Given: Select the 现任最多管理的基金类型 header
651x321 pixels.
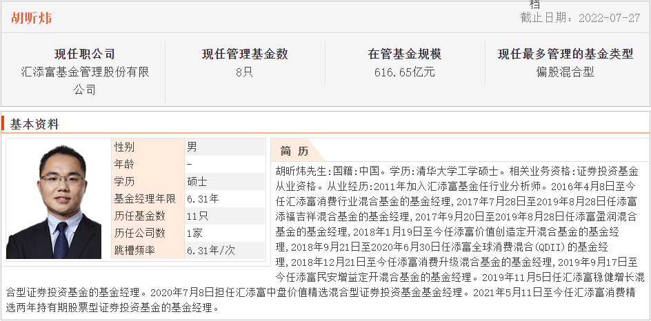Looking at the screenshot, I should (x=565, y=54).
